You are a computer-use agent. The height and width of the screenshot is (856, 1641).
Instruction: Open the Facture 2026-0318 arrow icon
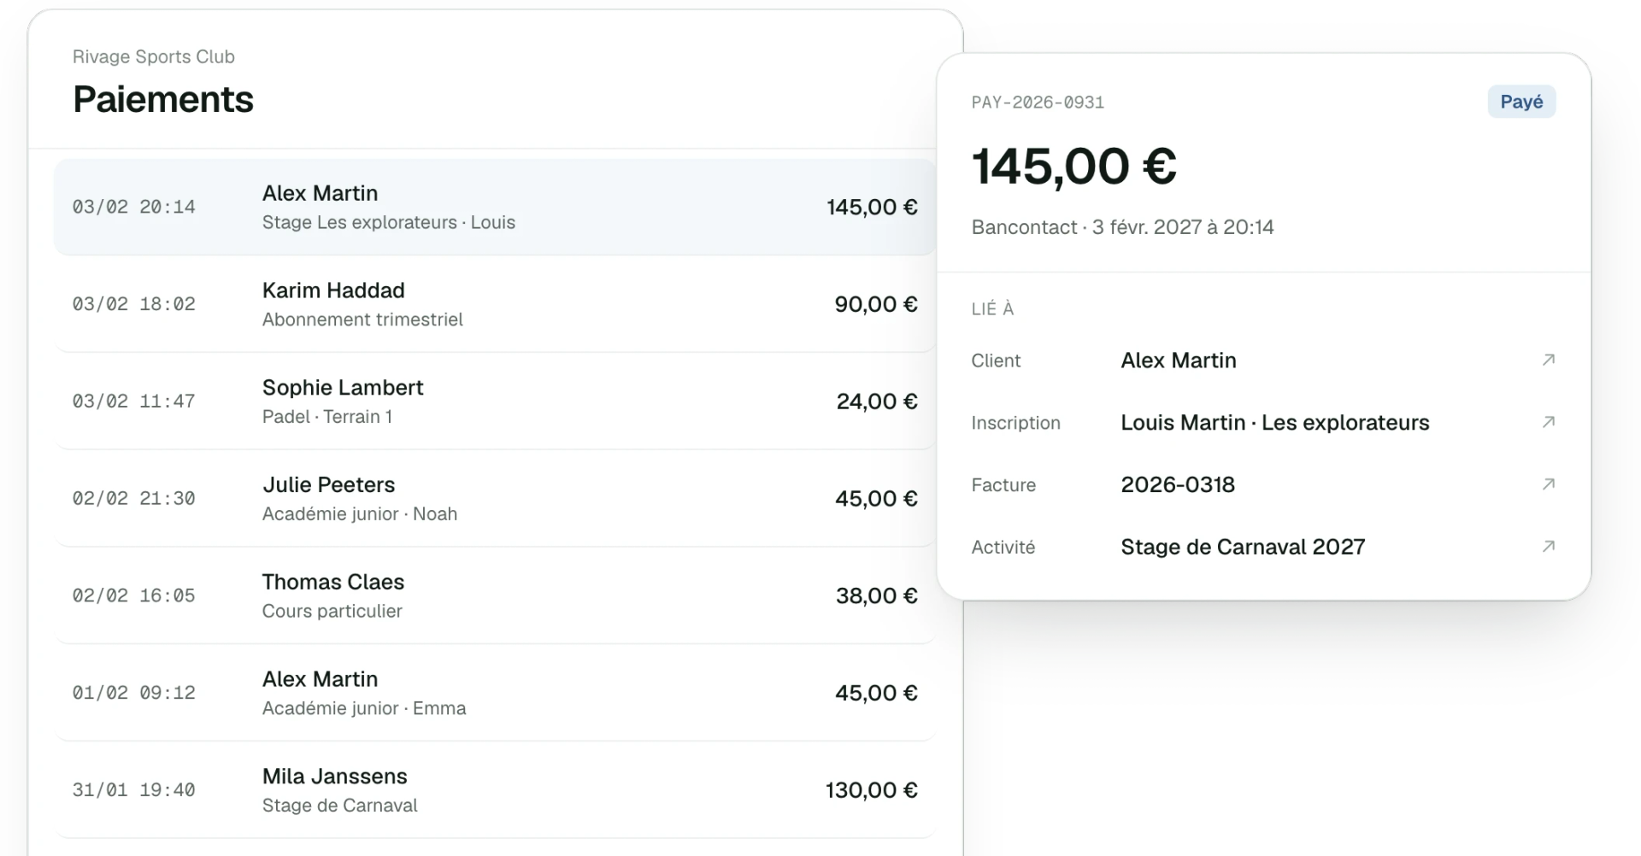[x=1548, y=485]
